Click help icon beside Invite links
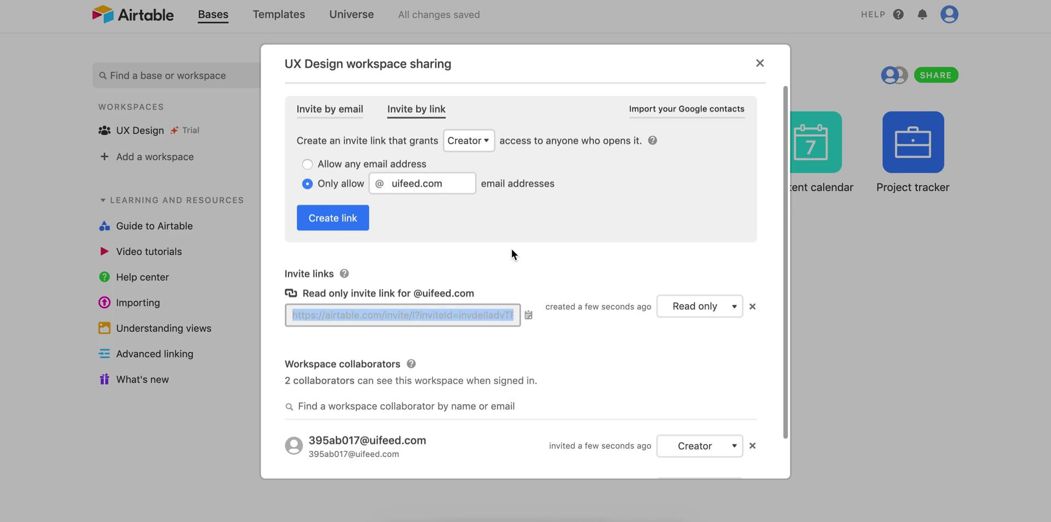This screenshot has height=522, width=1051. coord(344,274)
